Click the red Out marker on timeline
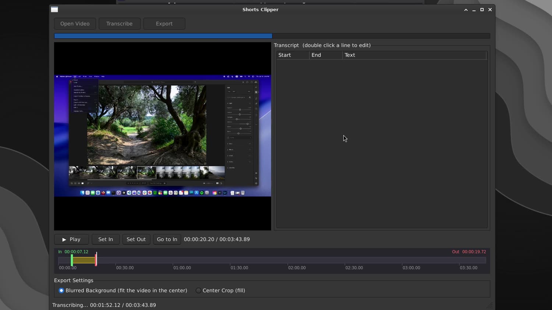The image size is (552, 310). (96, 260)
